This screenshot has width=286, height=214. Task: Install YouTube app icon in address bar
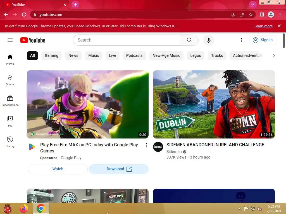pyautogui.click(x=233, y=14)
